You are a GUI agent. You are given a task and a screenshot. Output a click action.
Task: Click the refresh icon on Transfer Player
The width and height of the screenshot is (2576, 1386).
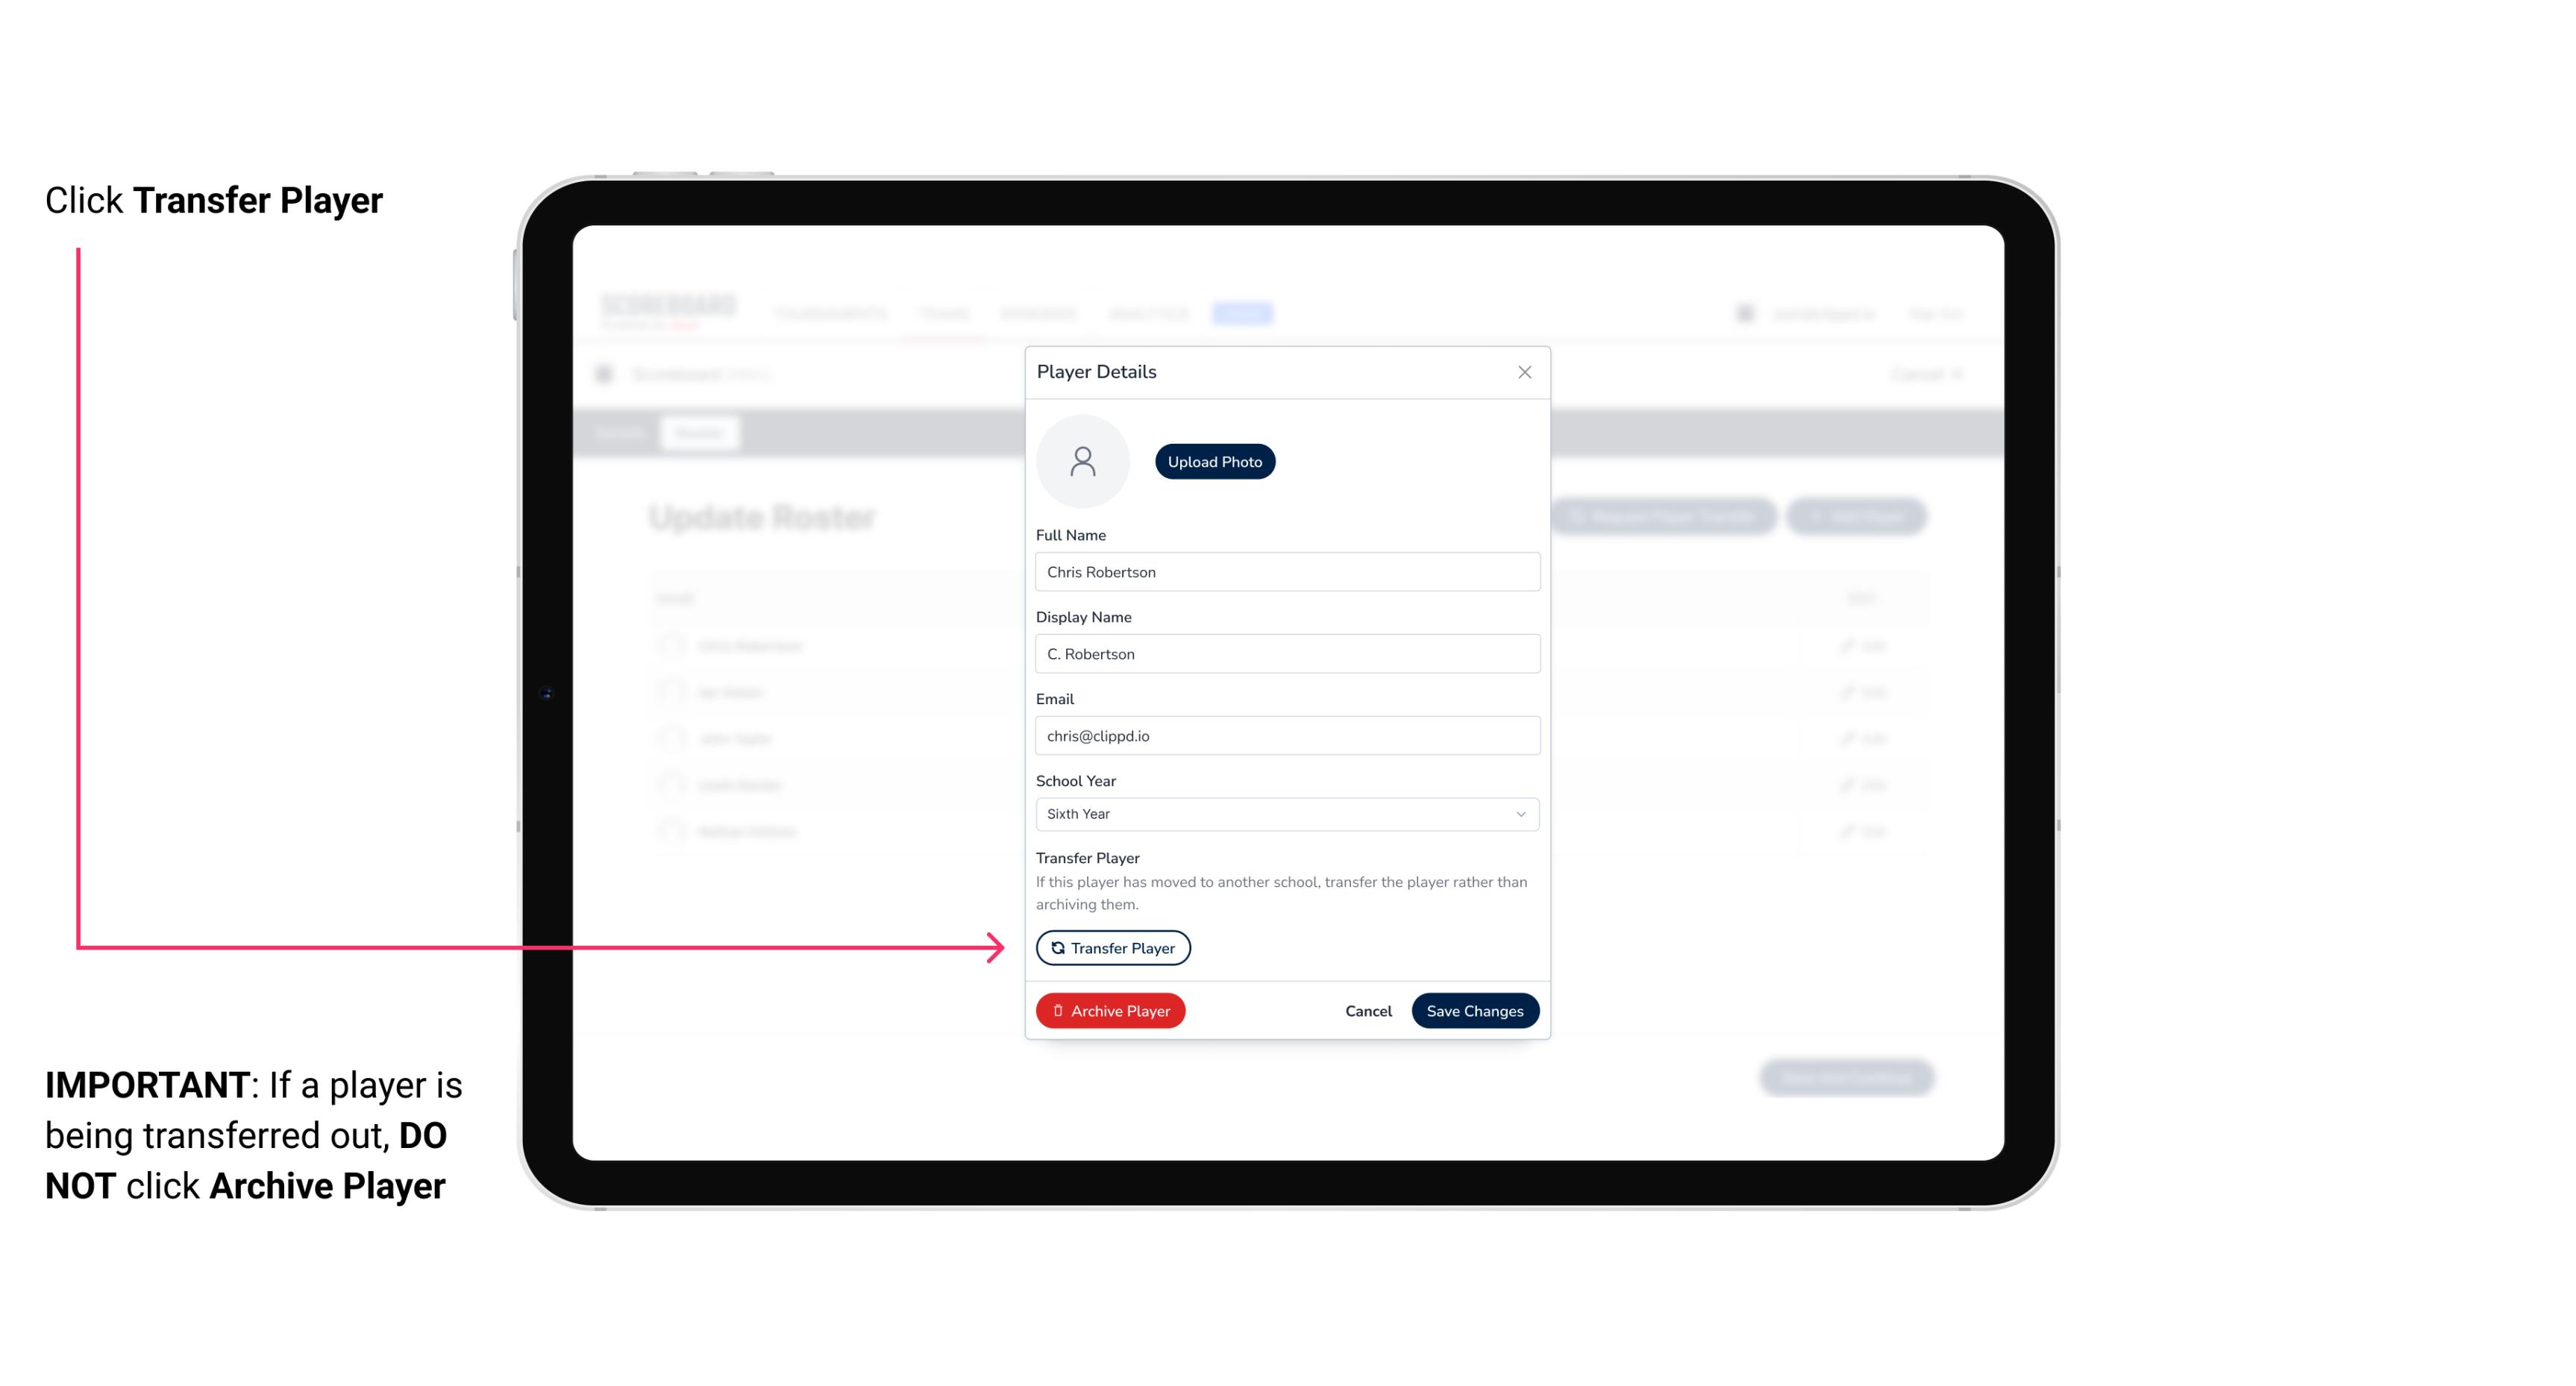coord(1055,947)
